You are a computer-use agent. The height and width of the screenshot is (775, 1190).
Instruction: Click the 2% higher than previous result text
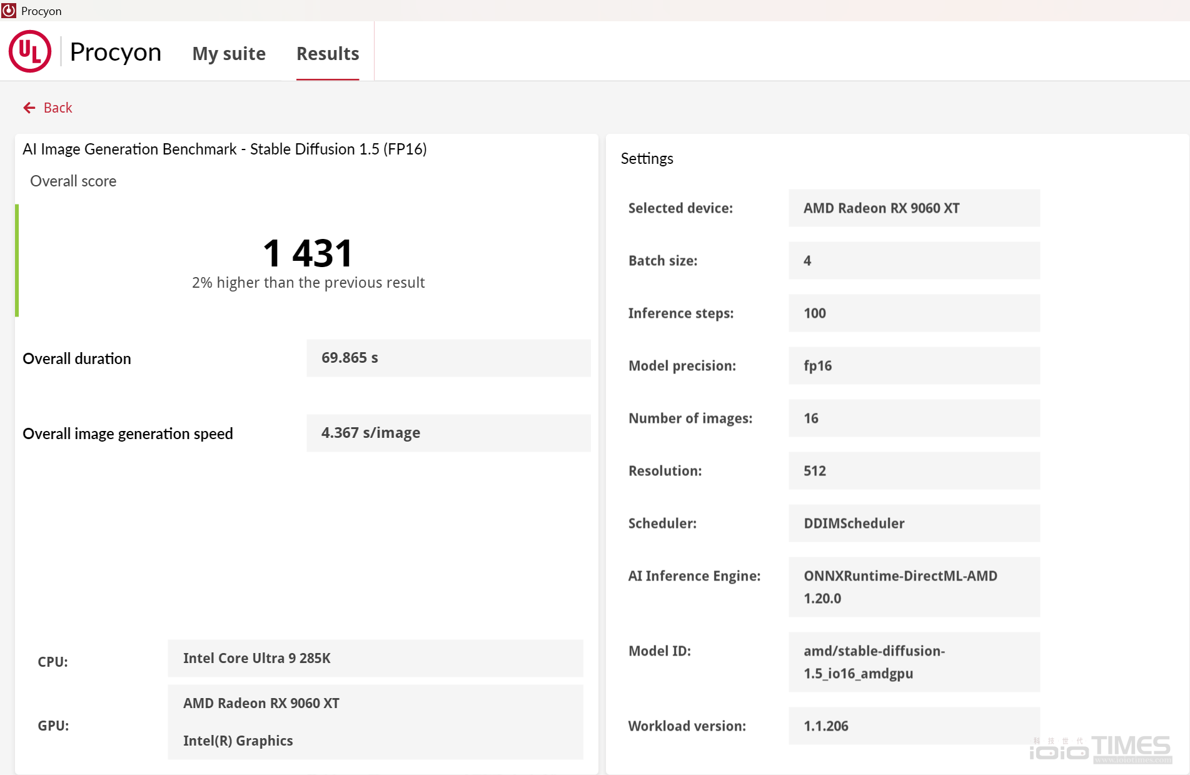pyautogui.click(x=308, y=283)
